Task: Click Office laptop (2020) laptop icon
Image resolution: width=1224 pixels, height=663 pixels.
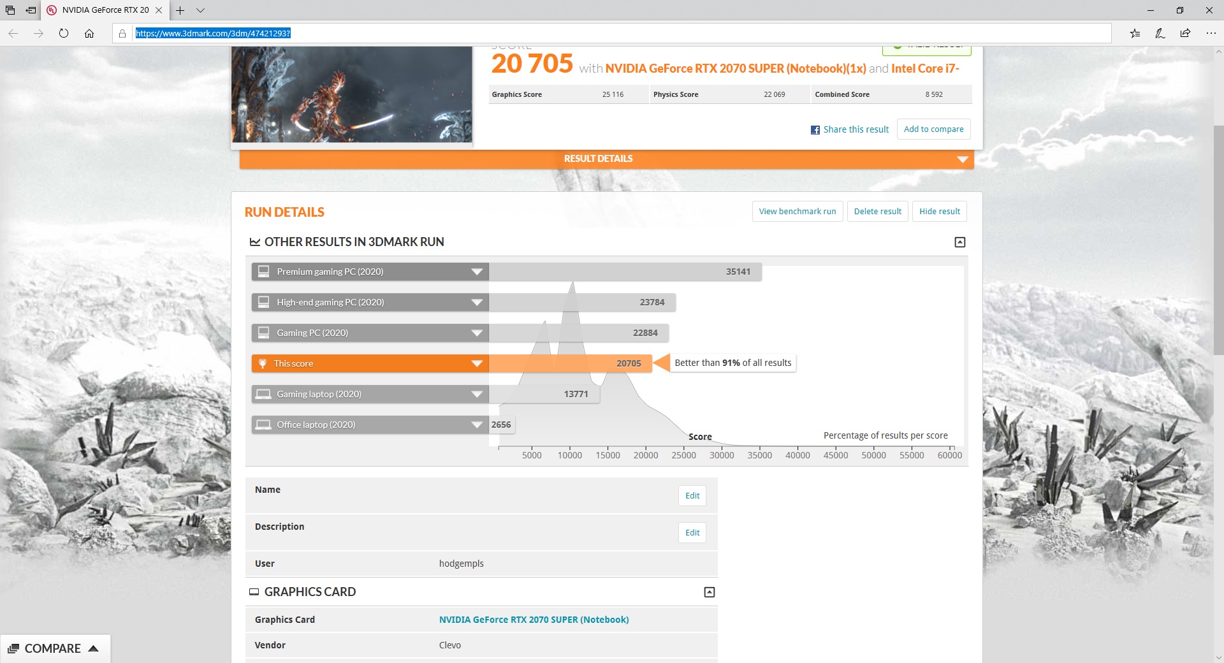Action: (263, 425)
